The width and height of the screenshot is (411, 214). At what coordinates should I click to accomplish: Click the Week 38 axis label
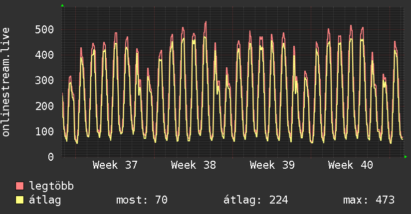tap(194, 165)
